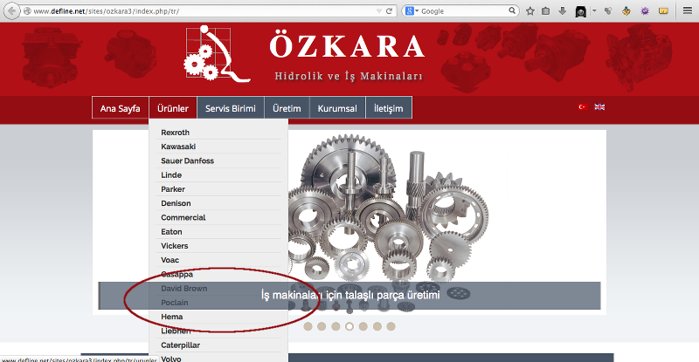Open the downloads arrow icon

[563, 11]
